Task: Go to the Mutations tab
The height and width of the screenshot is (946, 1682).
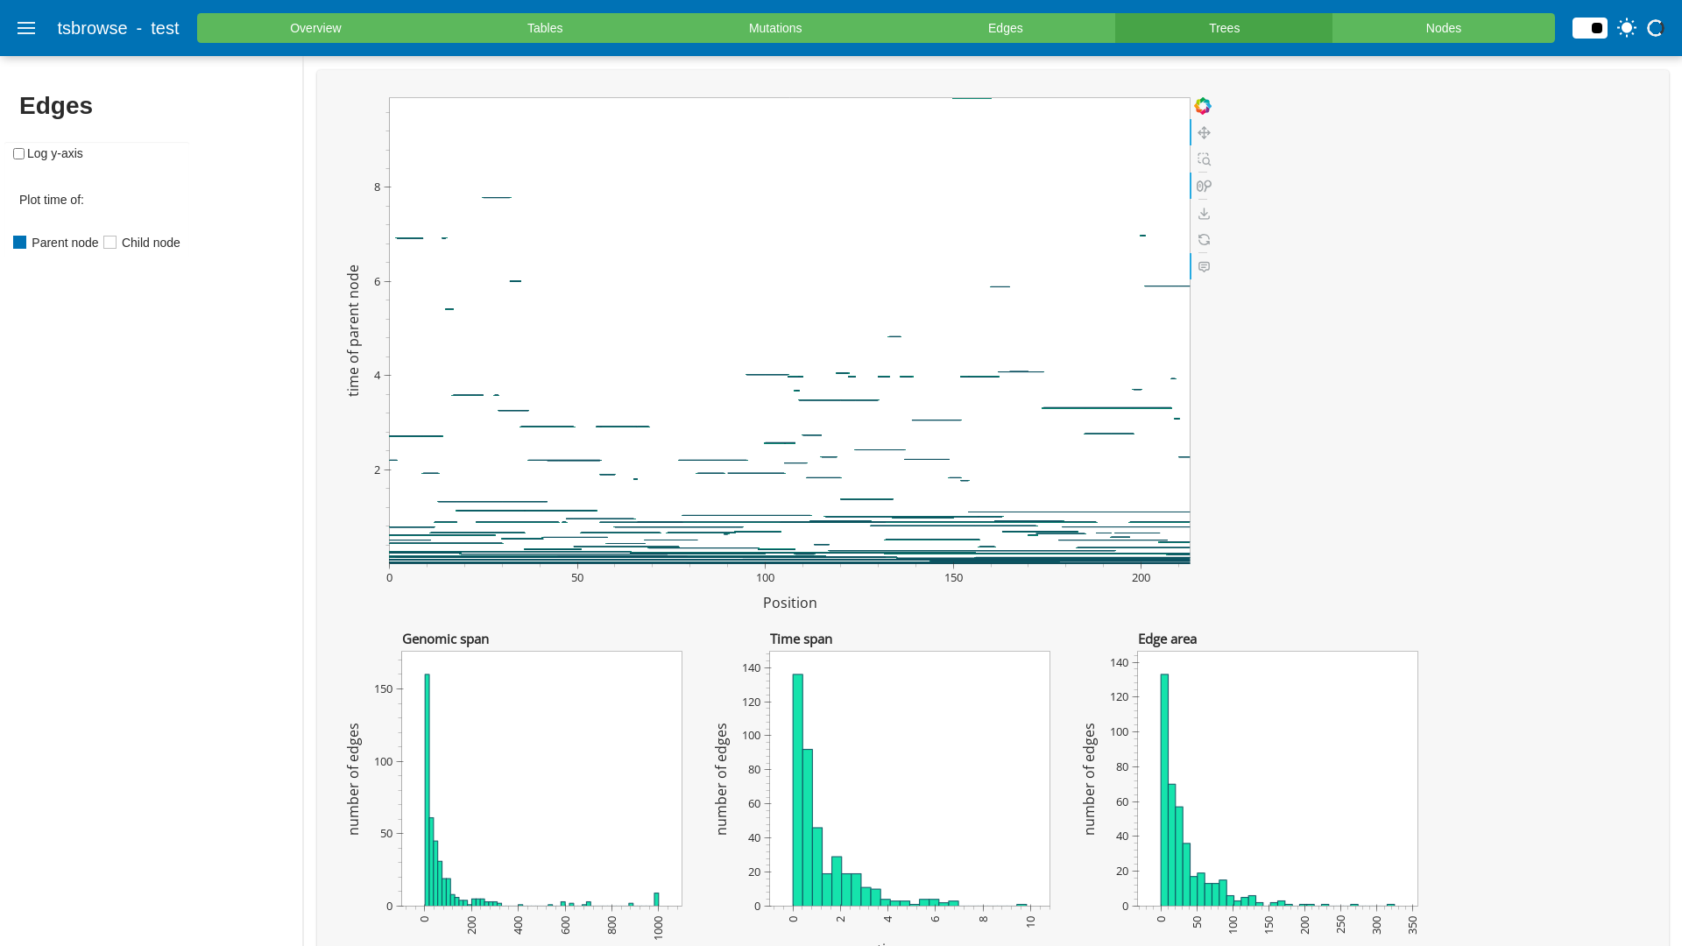Action: (x=774, y=28)
